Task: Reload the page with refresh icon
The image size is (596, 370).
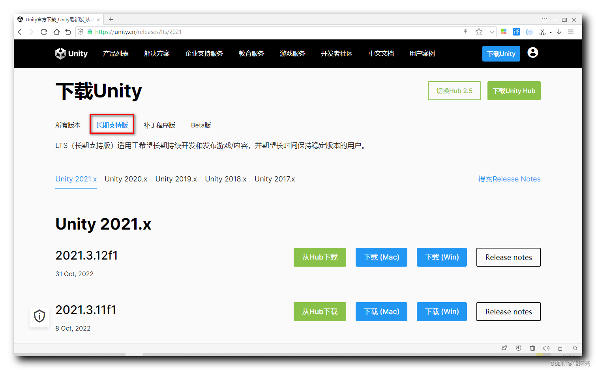Action: coord(44,32)
